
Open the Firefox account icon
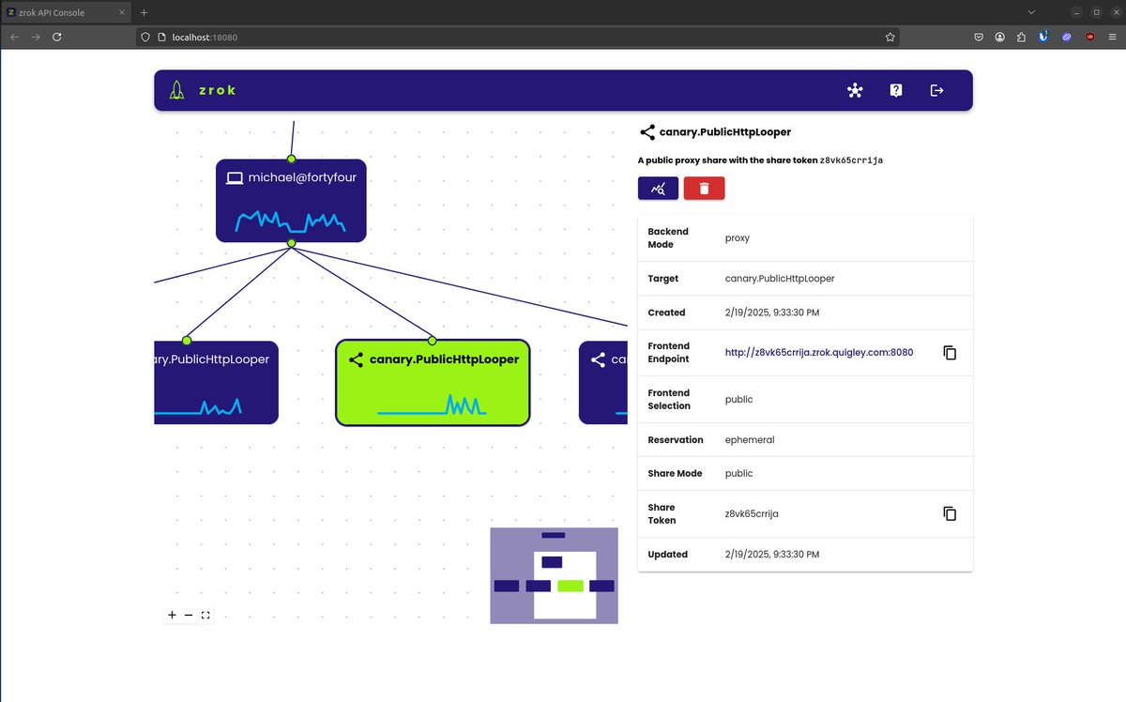[x=999, y=37]
